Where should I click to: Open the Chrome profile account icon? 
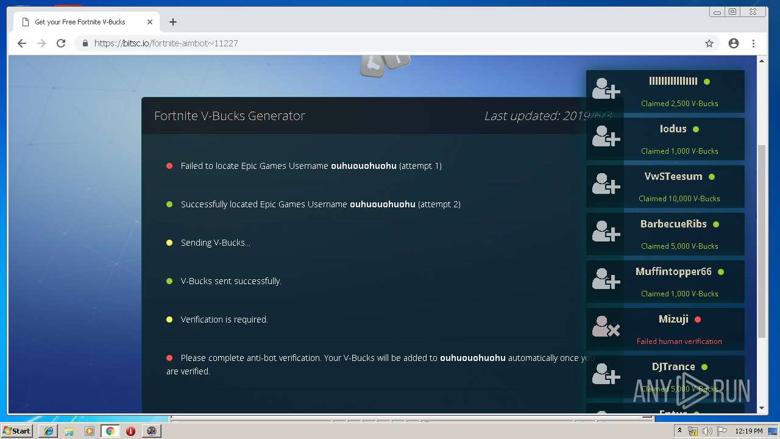[x=734, y=43]
